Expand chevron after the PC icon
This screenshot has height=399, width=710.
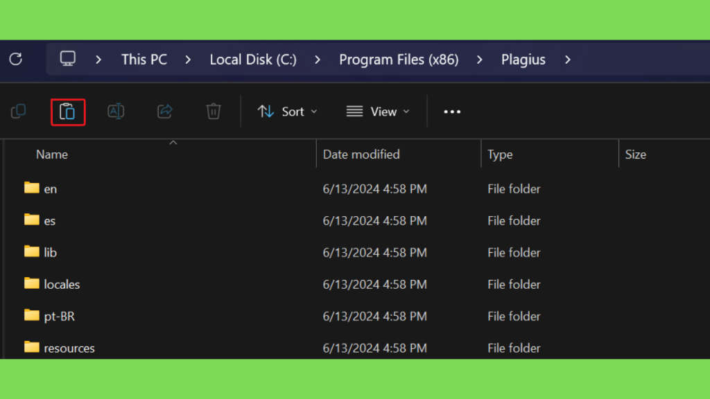tap(98, 60)
